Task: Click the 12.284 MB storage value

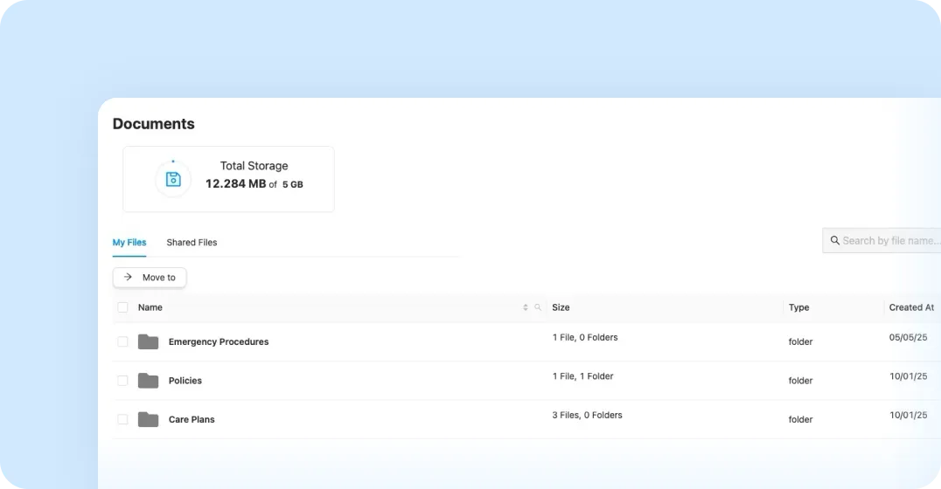Action: [236, 184]
